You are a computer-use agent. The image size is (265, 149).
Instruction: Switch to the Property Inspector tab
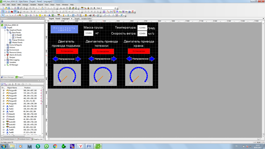click(x=8, y=139)
